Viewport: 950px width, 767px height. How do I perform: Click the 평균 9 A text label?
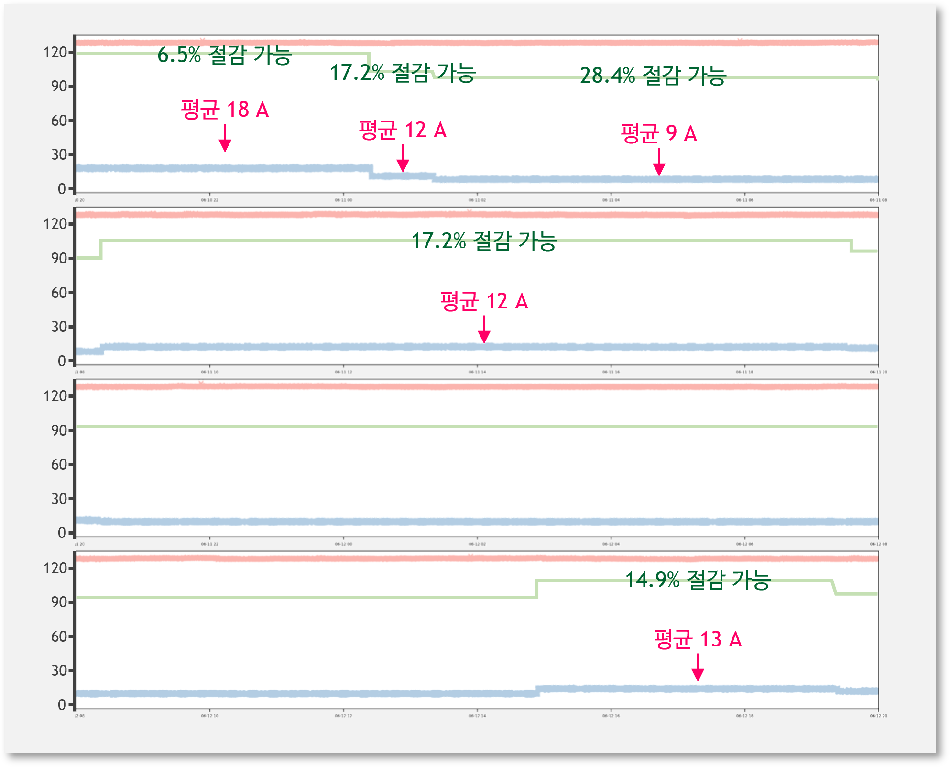coord(659,133)
